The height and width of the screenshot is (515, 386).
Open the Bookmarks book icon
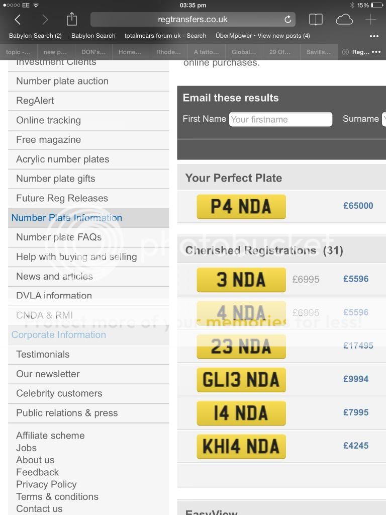pyautogui.click(x=316, y=20)
